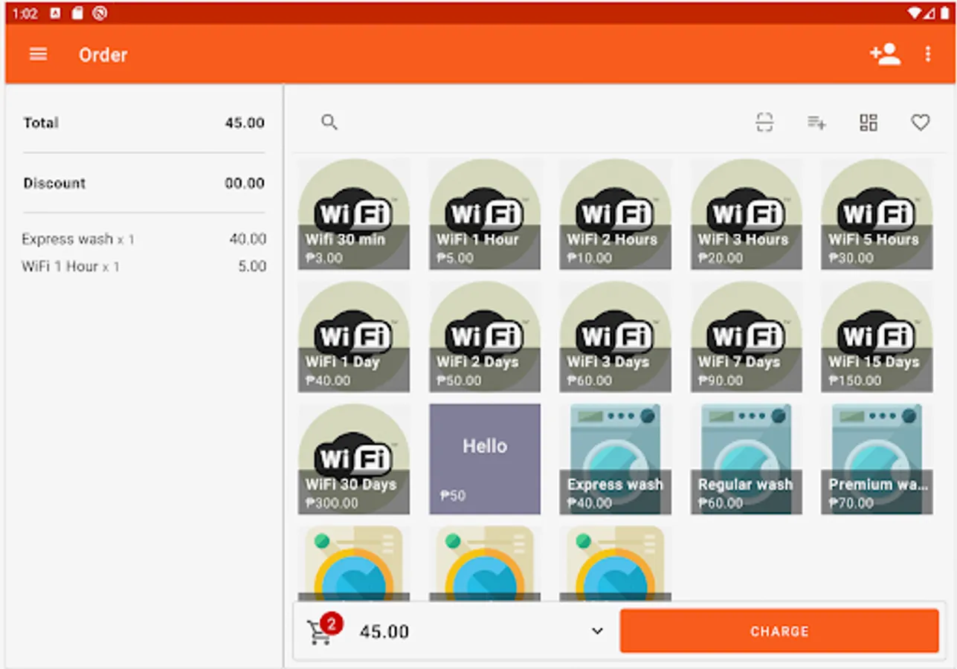Viewport: 957px width, 669px height.
Task: Check the Wi-Fi signal status icon
Action: point(914,13)
